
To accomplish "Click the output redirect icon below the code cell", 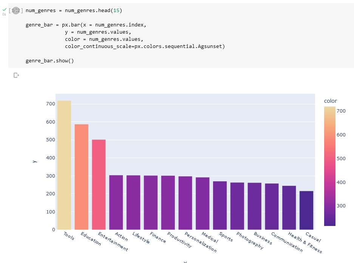I will [16, 75].
